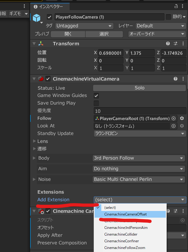Toggle the static (静的) checkbox
This screenshot has height=252, width=188.
click(x=169, y=17)
